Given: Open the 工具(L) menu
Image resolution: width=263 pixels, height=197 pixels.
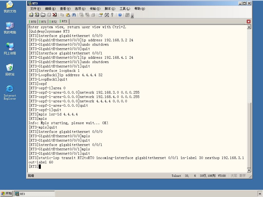Looking at the screenshot, I should click(x=125, y=9).
